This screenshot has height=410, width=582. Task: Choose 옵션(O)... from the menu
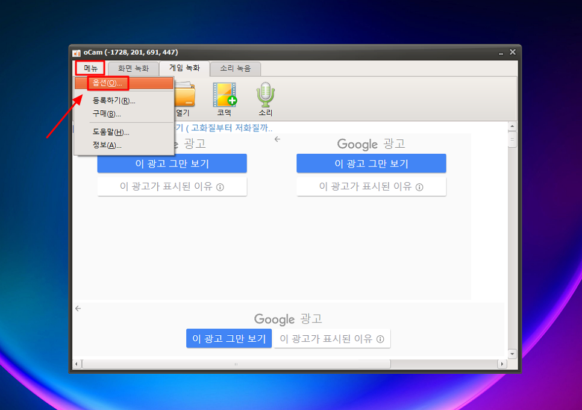tap(124, 83)
